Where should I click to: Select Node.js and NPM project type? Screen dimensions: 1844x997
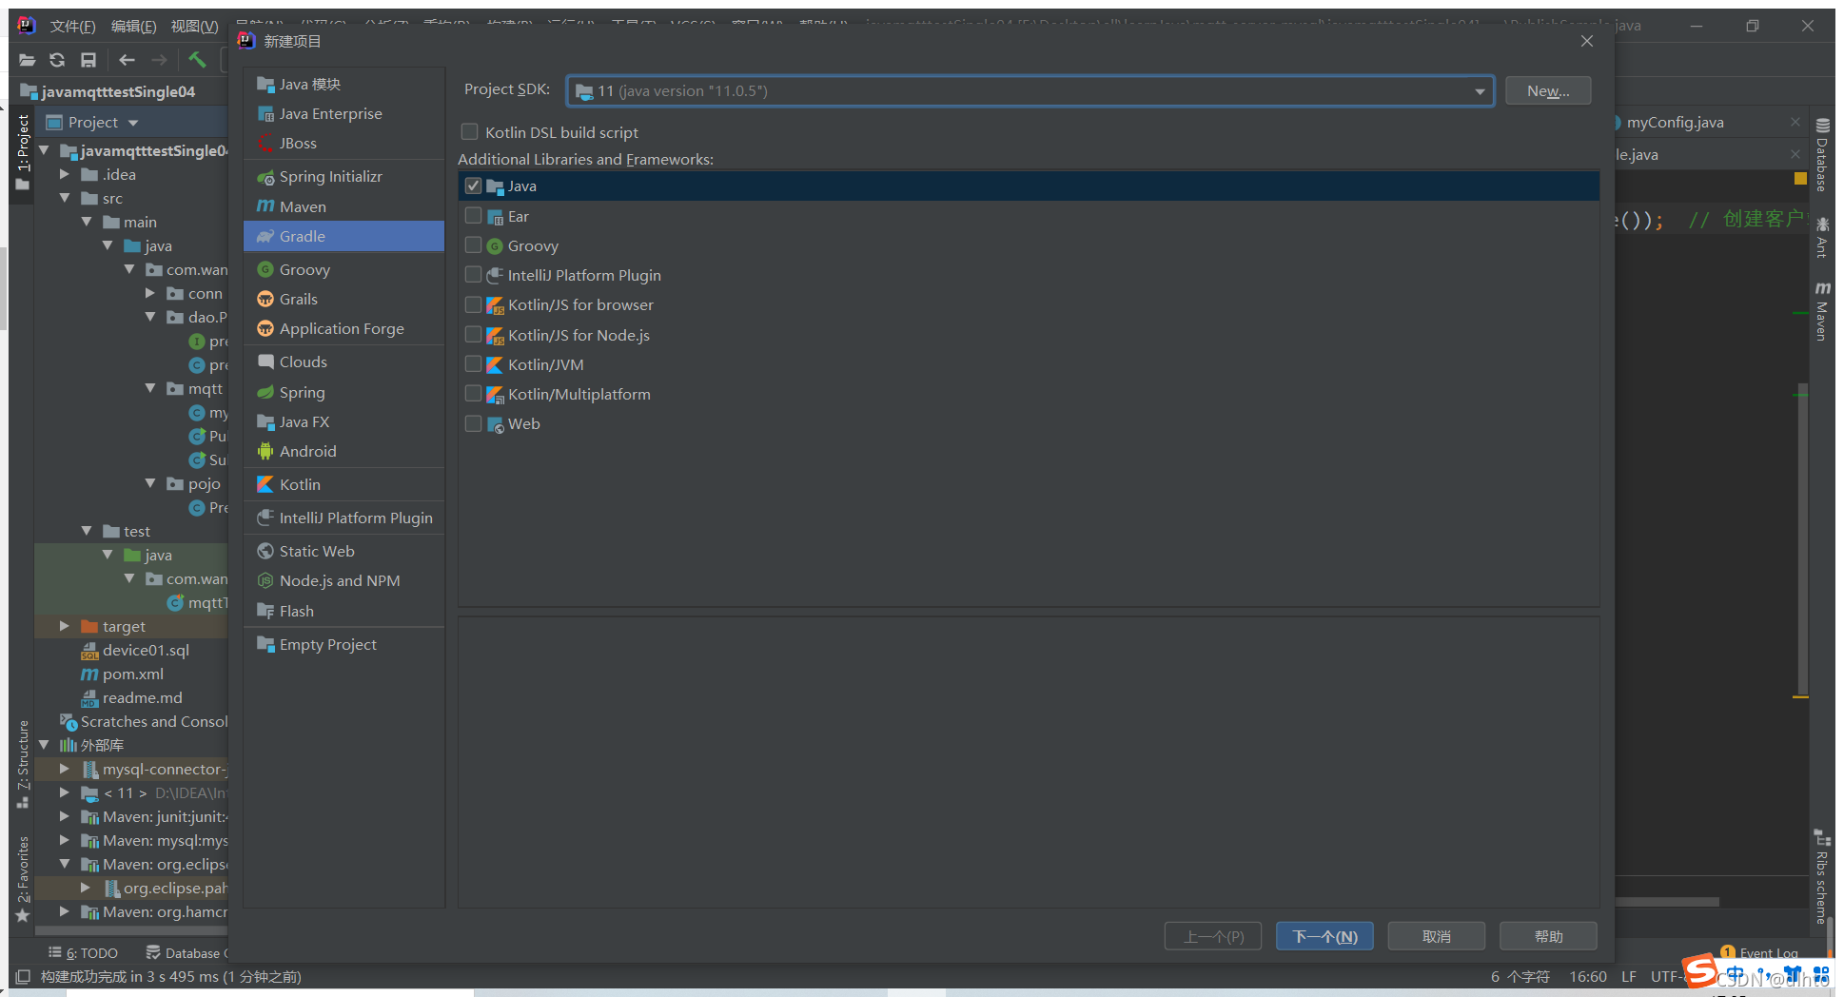coord(343,580)
